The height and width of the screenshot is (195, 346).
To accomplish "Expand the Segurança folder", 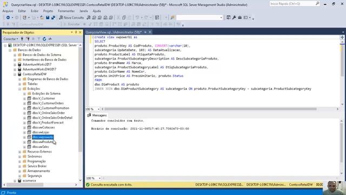I will (19, 176).
